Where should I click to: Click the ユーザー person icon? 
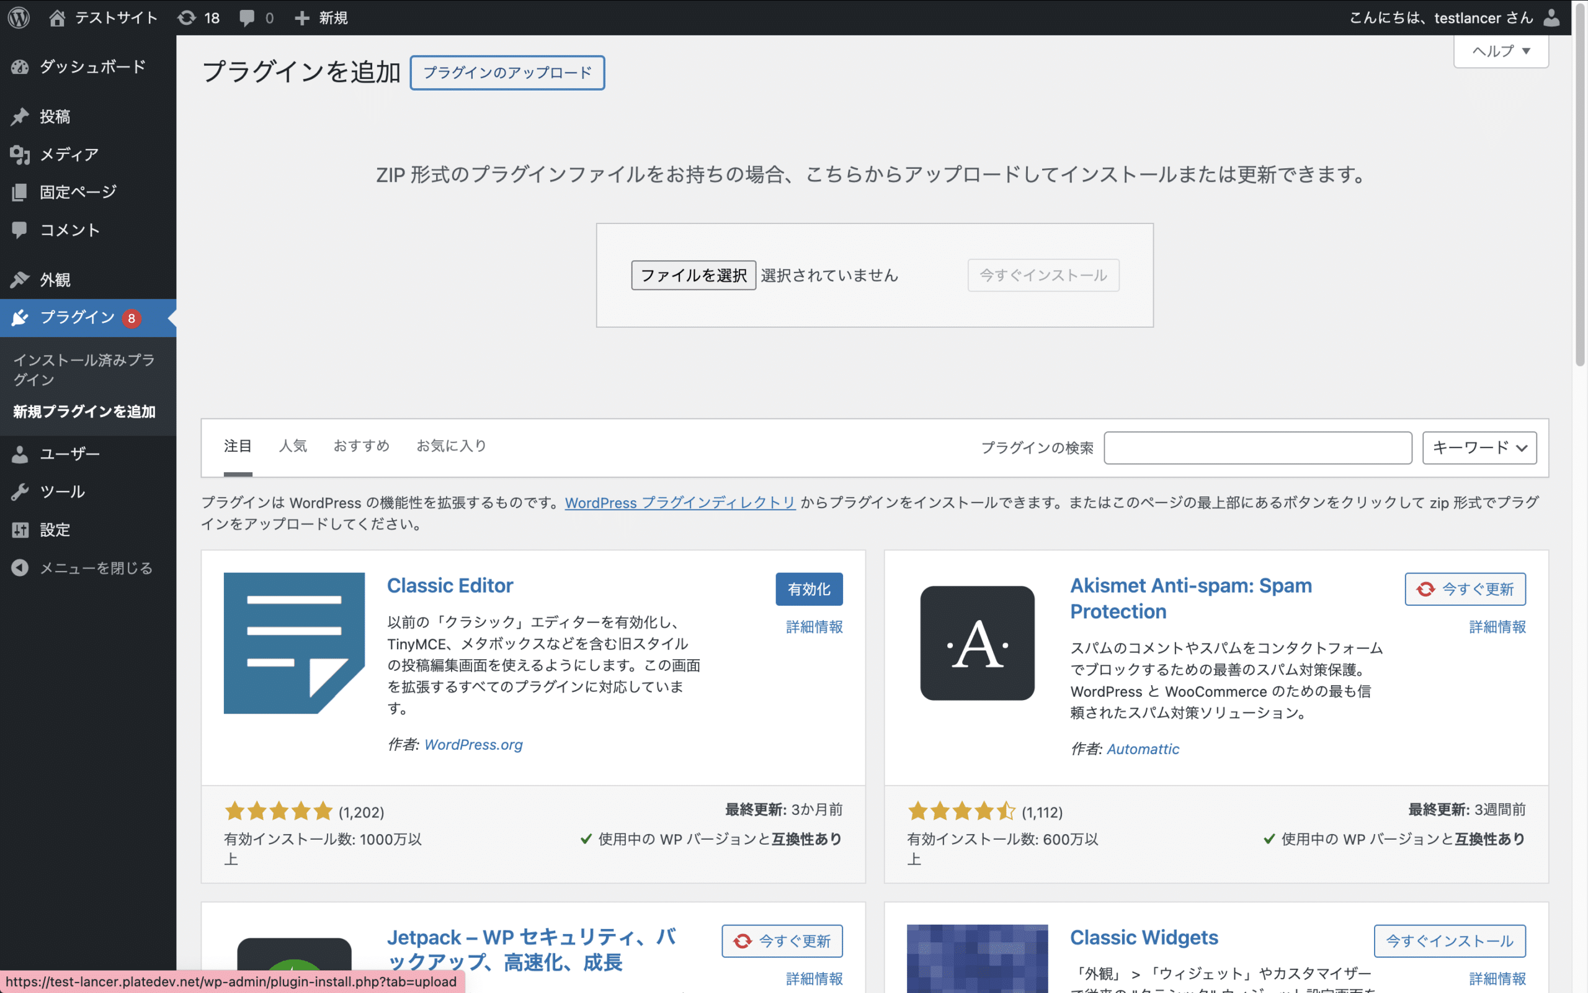pos(20,454)
